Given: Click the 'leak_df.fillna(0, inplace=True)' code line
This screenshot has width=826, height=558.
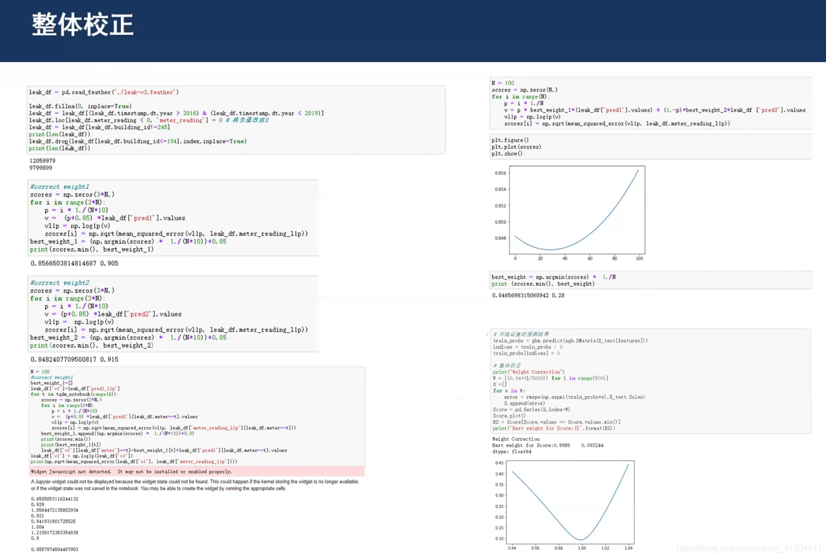Looking at the screenshot, I should [x=80, y=106].
